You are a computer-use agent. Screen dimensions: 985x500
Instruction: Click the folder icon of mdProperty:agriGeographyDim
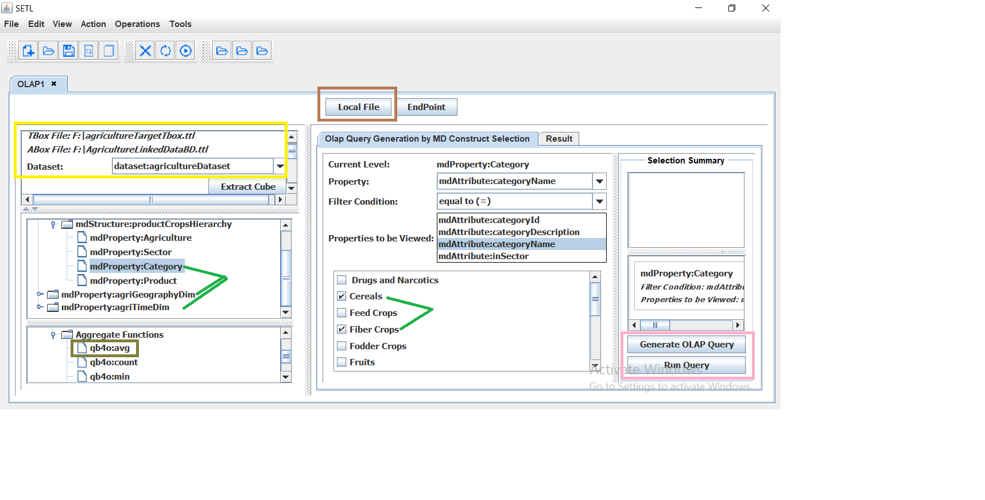53,294
